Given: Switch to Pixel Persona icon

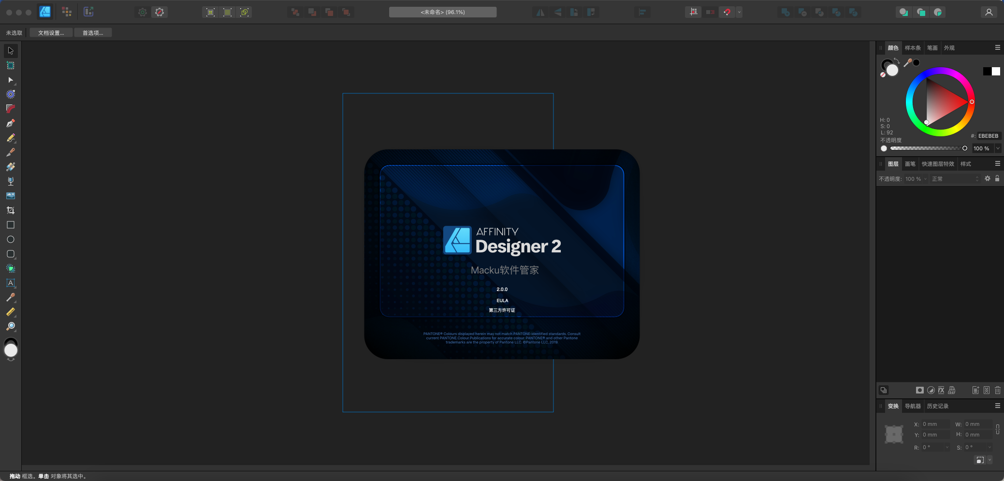Looking at the screenshot, I should point(67,12).
